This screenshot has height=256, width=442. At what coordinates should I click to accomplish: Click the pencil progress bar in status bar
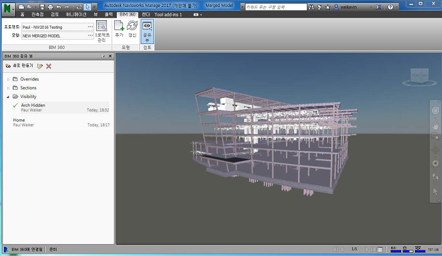(x=396, y=250)
